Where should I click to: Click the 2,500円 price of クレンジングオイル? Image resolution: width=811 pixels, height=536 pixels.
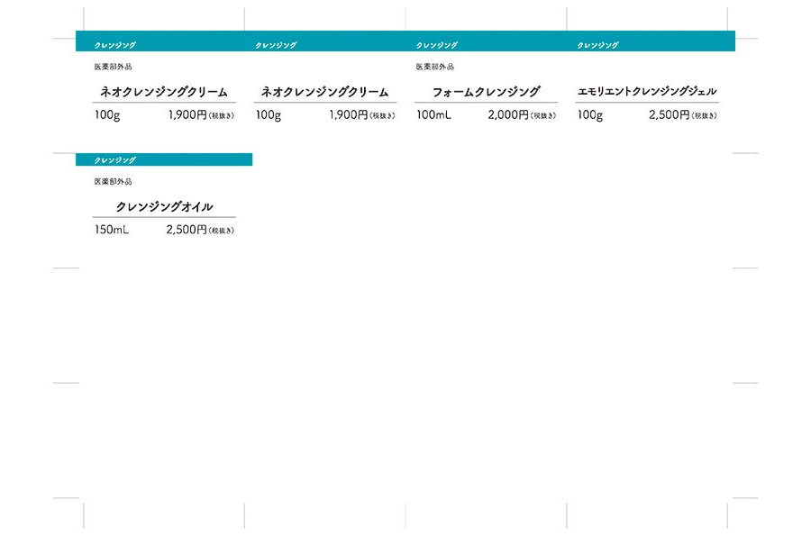coord(187,231)
